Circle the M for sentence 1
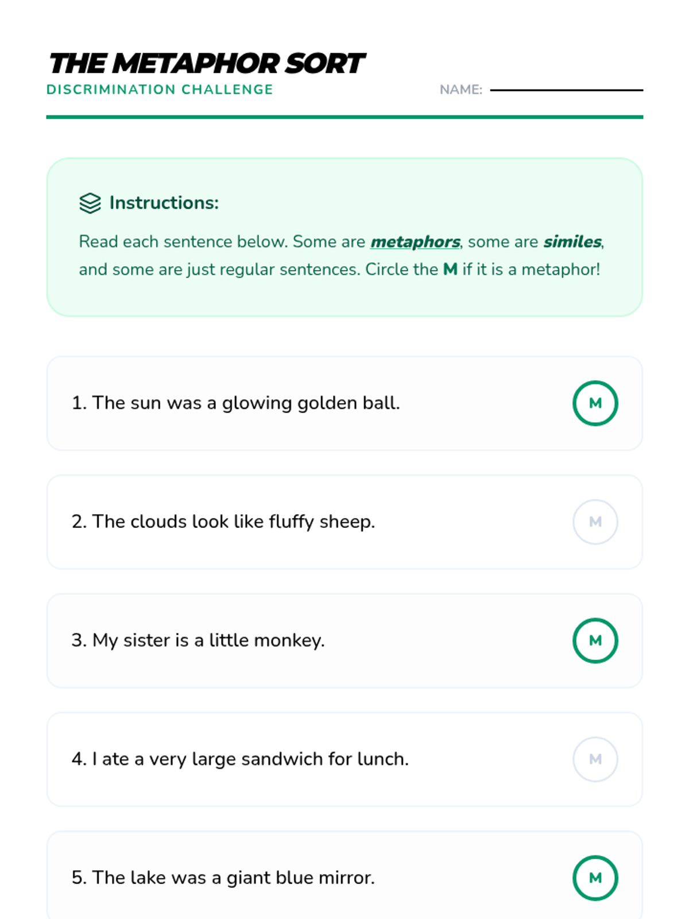 [x=595, y=403]
